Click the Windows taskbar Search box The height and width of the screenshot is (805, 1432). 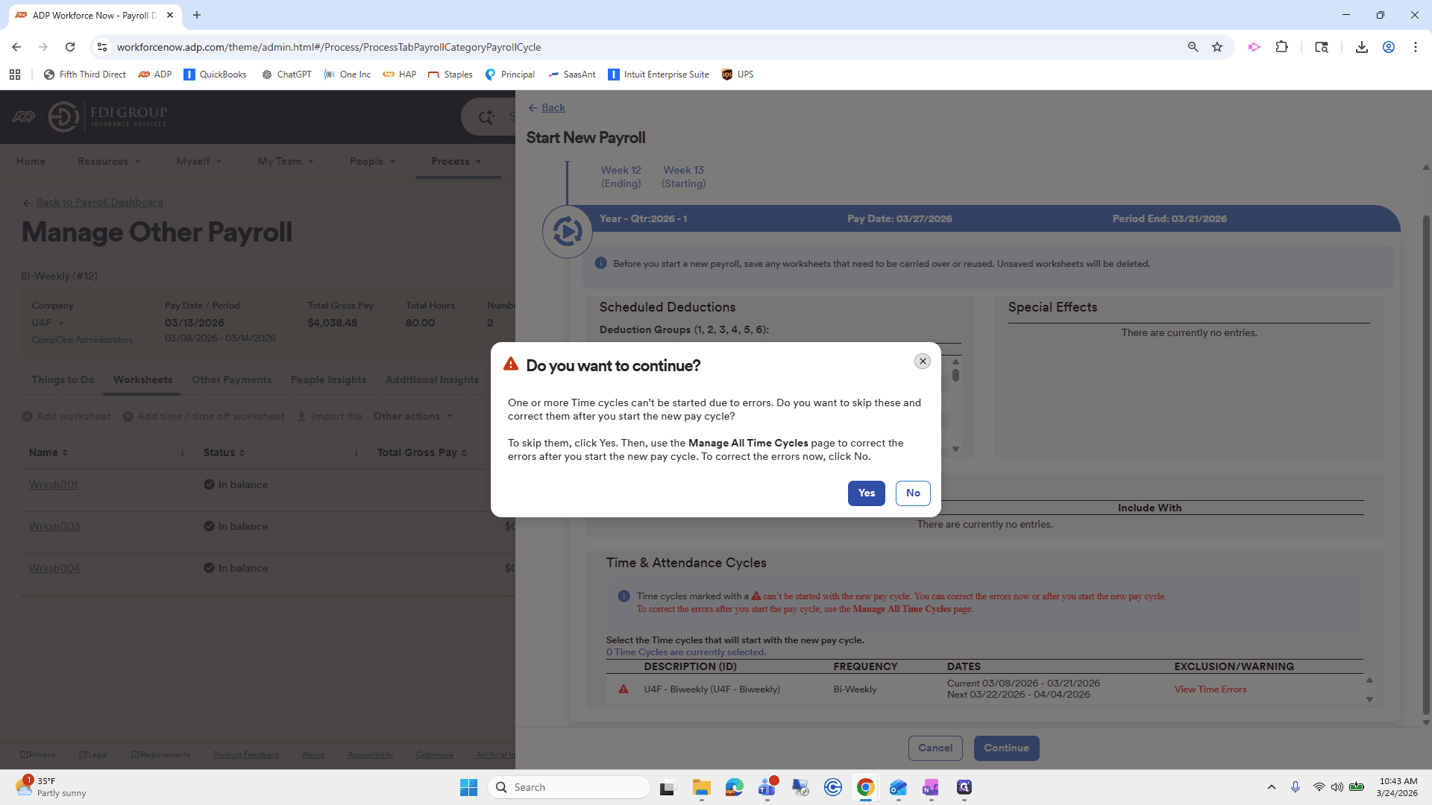(x=569, y=787)
